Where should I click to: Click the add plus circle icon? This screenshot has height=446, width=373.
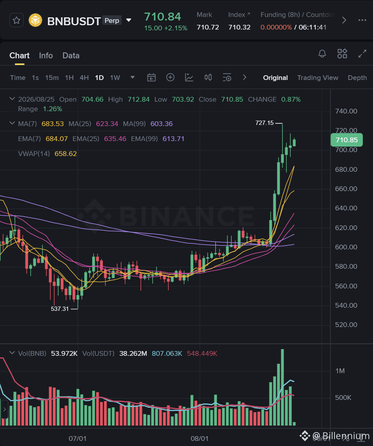[170, 77]
